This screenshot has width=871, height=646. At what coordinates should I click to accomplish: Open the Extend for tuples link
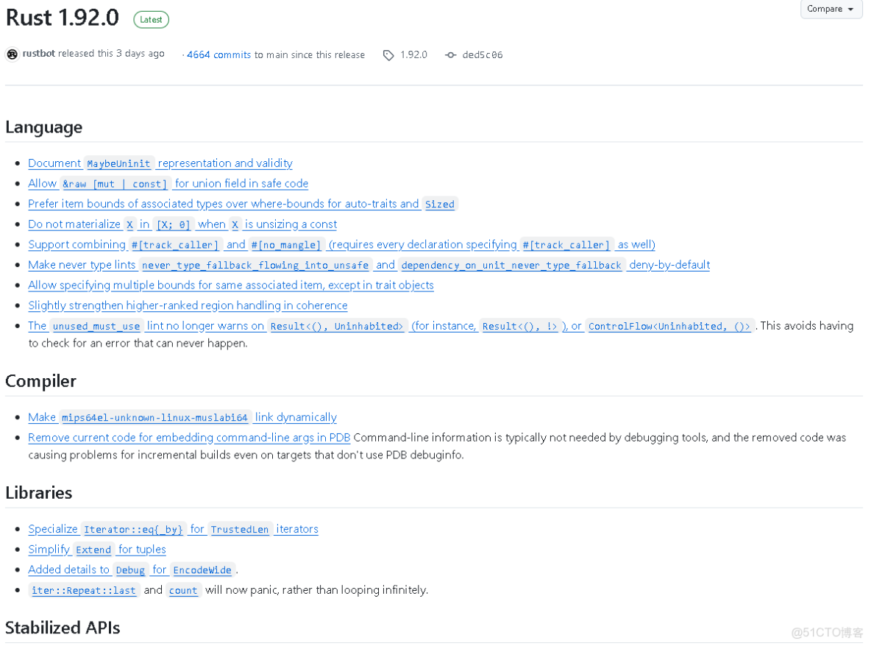coord(96,549)
